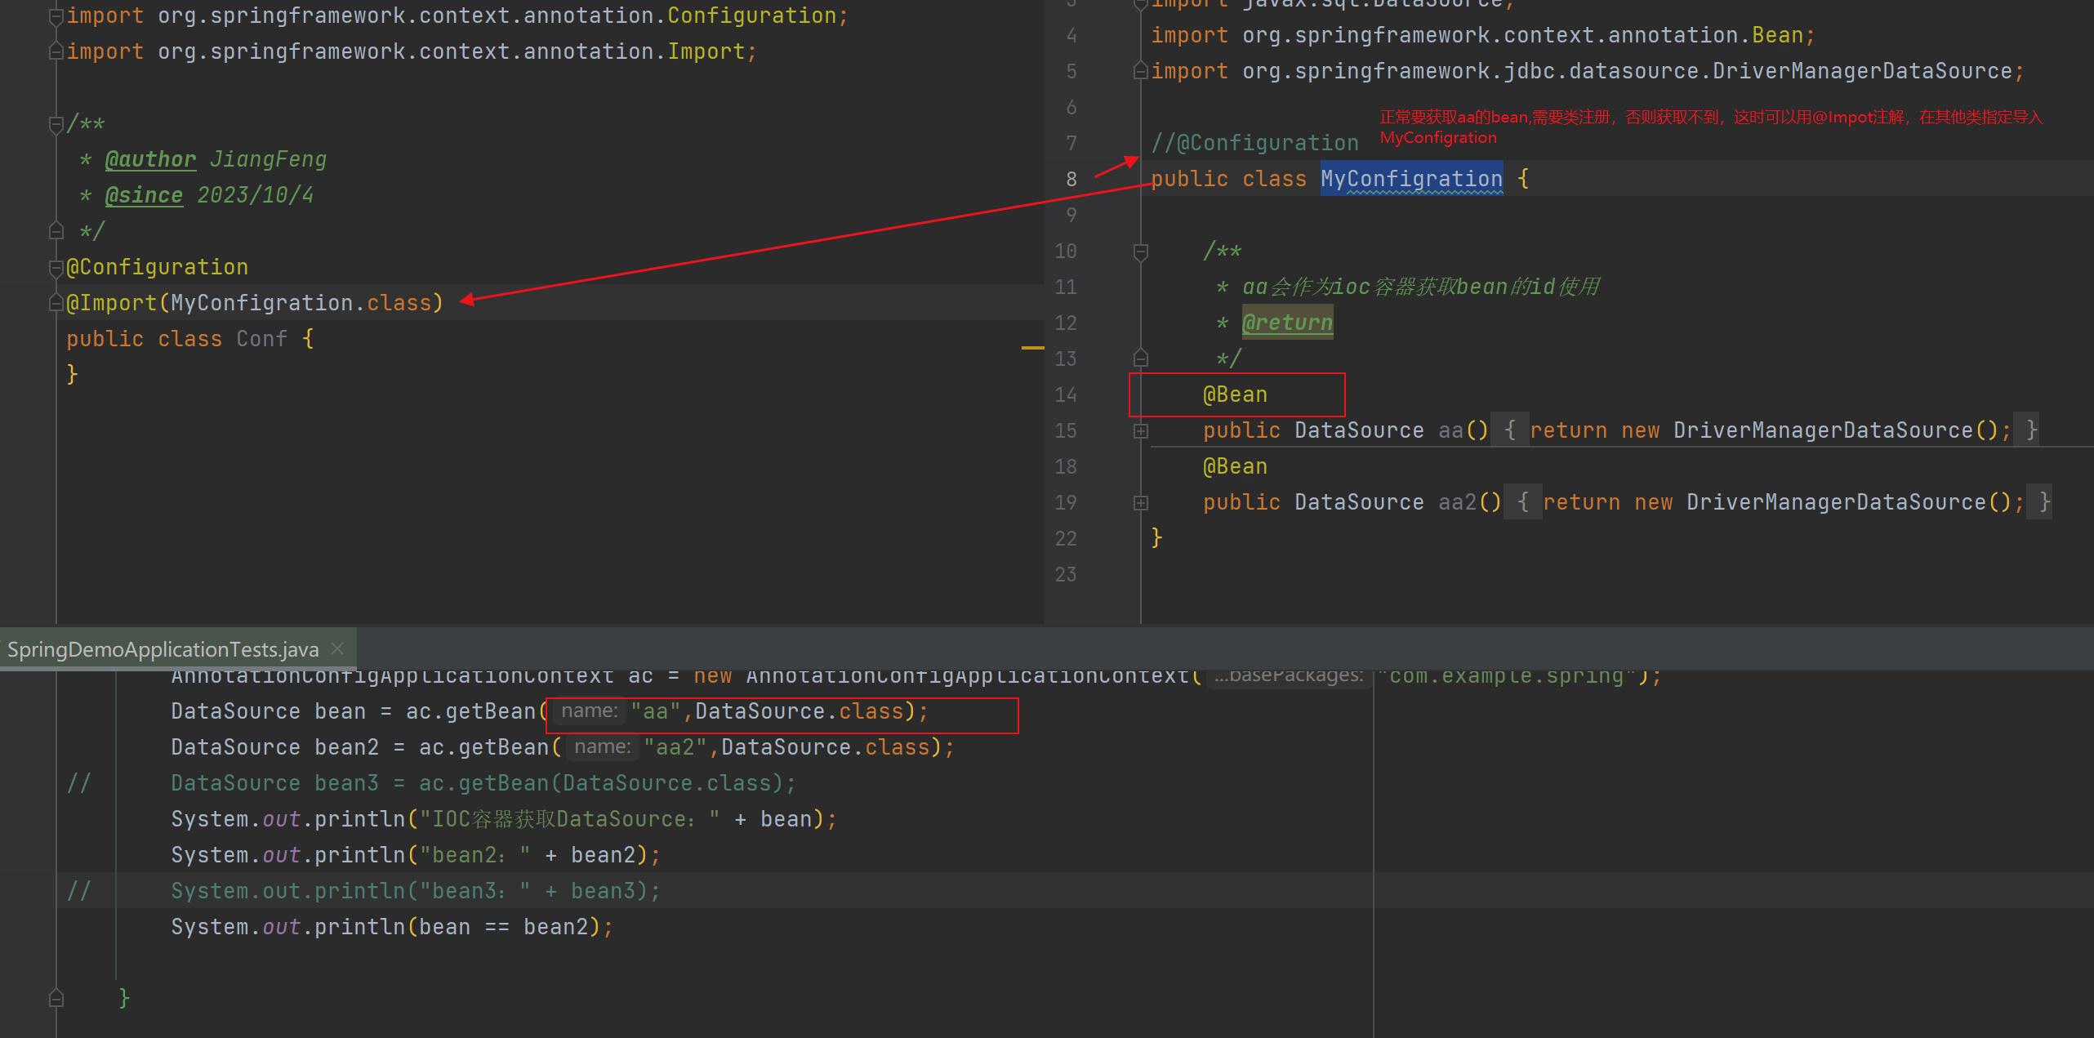2094x1038 pixels.
Task: Click the @return tag in Javadoc
Action: 1287,323
